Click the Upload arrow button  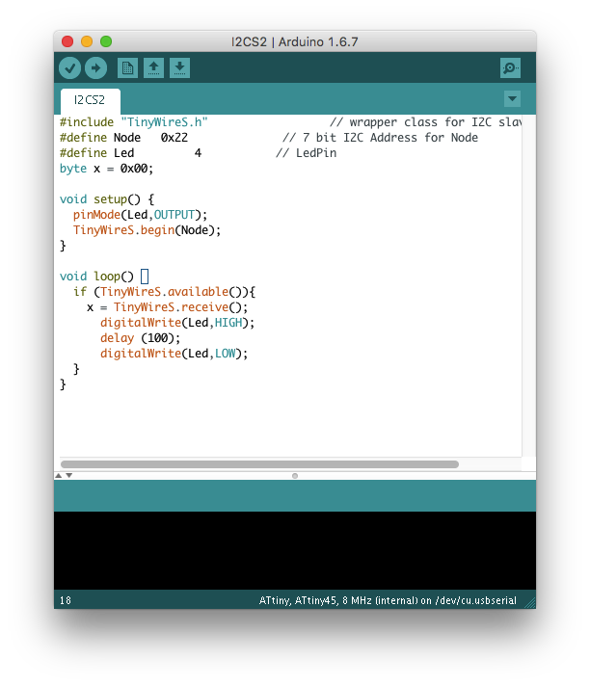95,68
